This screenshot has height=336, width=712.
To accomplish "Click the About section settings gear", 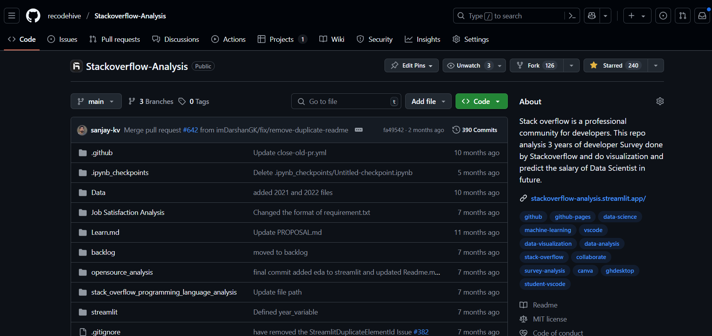I will click(x=660, y=101).
